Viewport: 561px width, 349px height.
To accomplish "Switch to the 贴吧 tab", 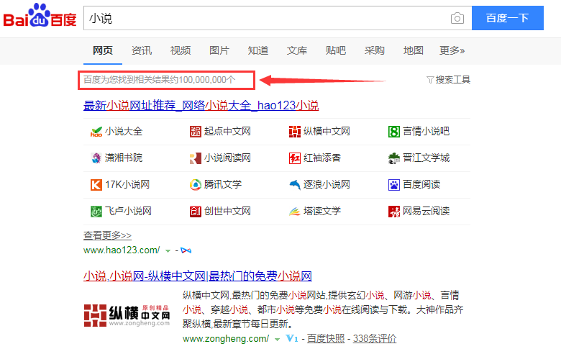I will pos(336,50).
